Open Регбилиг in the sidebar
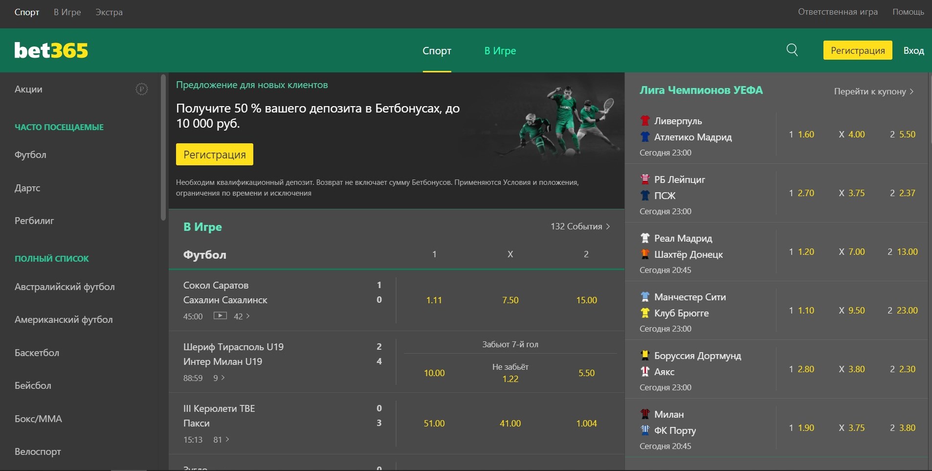 tap(34, 221)
